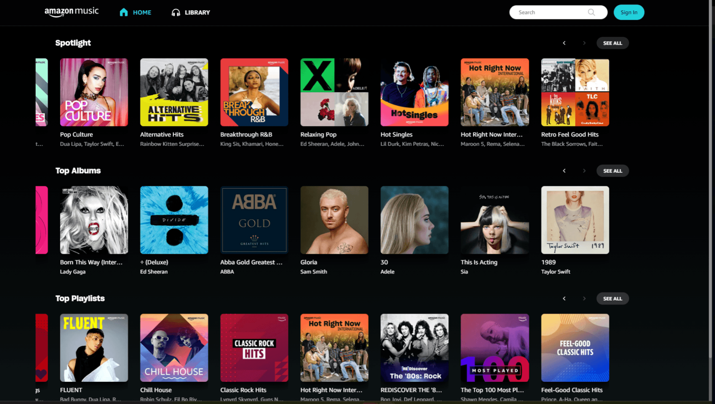Image resolution: width=715 pixels, height=404 pixels.
Task: Open the Breakthrough R&B playlist cover
Action: pyautogui.click(x=254, y=92)
